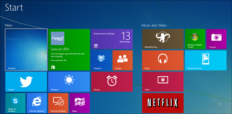Click the Music and Video group heading
The image size is (232, 114).
(154, 25)
